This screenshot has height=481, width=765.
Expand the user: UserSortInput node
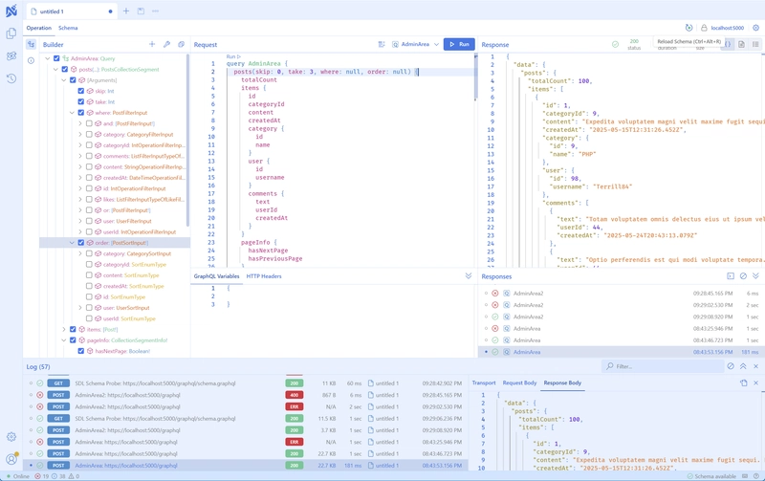pyautogui.click(x=80, y=307)
